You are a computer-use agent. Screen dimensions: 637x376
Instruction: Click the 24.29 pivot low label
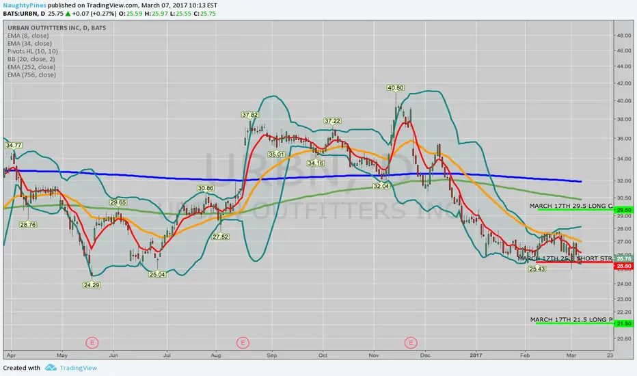tap(92, 285)
